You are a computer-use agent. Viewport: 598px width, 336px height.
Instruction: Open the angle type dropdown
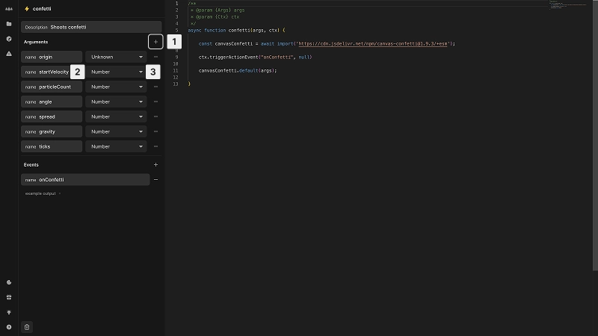[116, 102]
